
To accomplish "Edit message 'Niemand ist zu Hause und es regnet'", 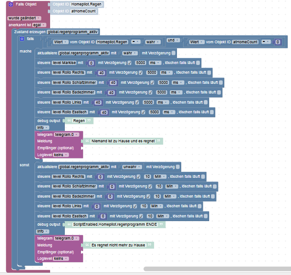I will click(123, 141).
